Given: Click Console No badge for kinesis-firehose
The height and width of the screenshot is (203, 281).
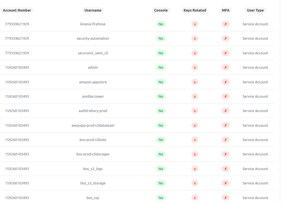Looking at the screenshot, I should pyautogui.click(x=161, y=24).
